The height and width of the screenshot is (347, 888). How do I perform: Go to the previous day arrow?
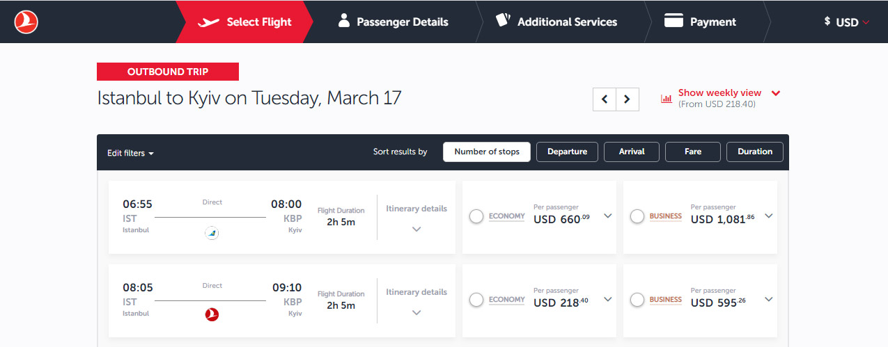(x=605, y=99)
